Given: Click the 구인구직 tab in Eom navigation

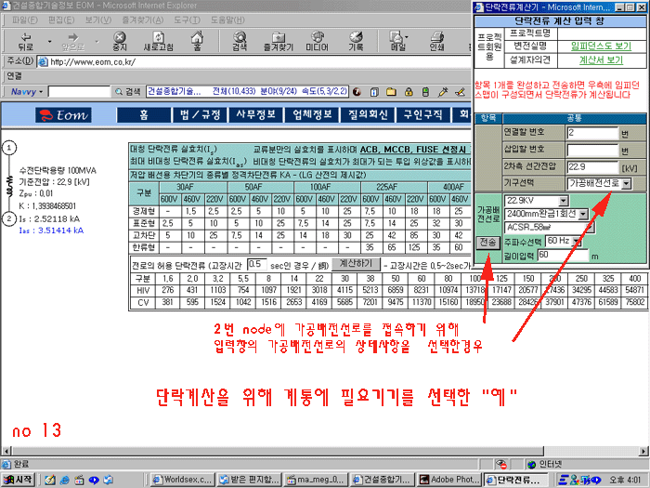Looking at the screenshot, I should tap(422, 115).
